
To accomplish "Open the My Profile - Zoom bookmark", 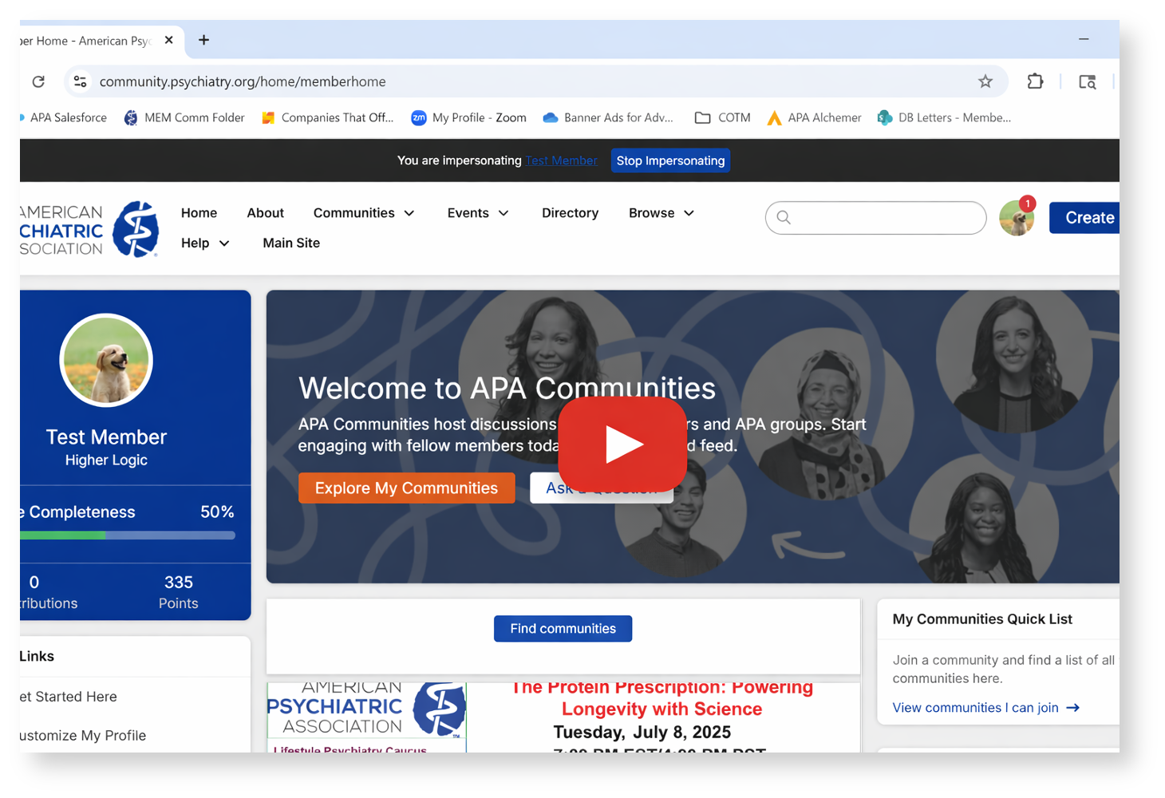I will (x=468, y=117).
